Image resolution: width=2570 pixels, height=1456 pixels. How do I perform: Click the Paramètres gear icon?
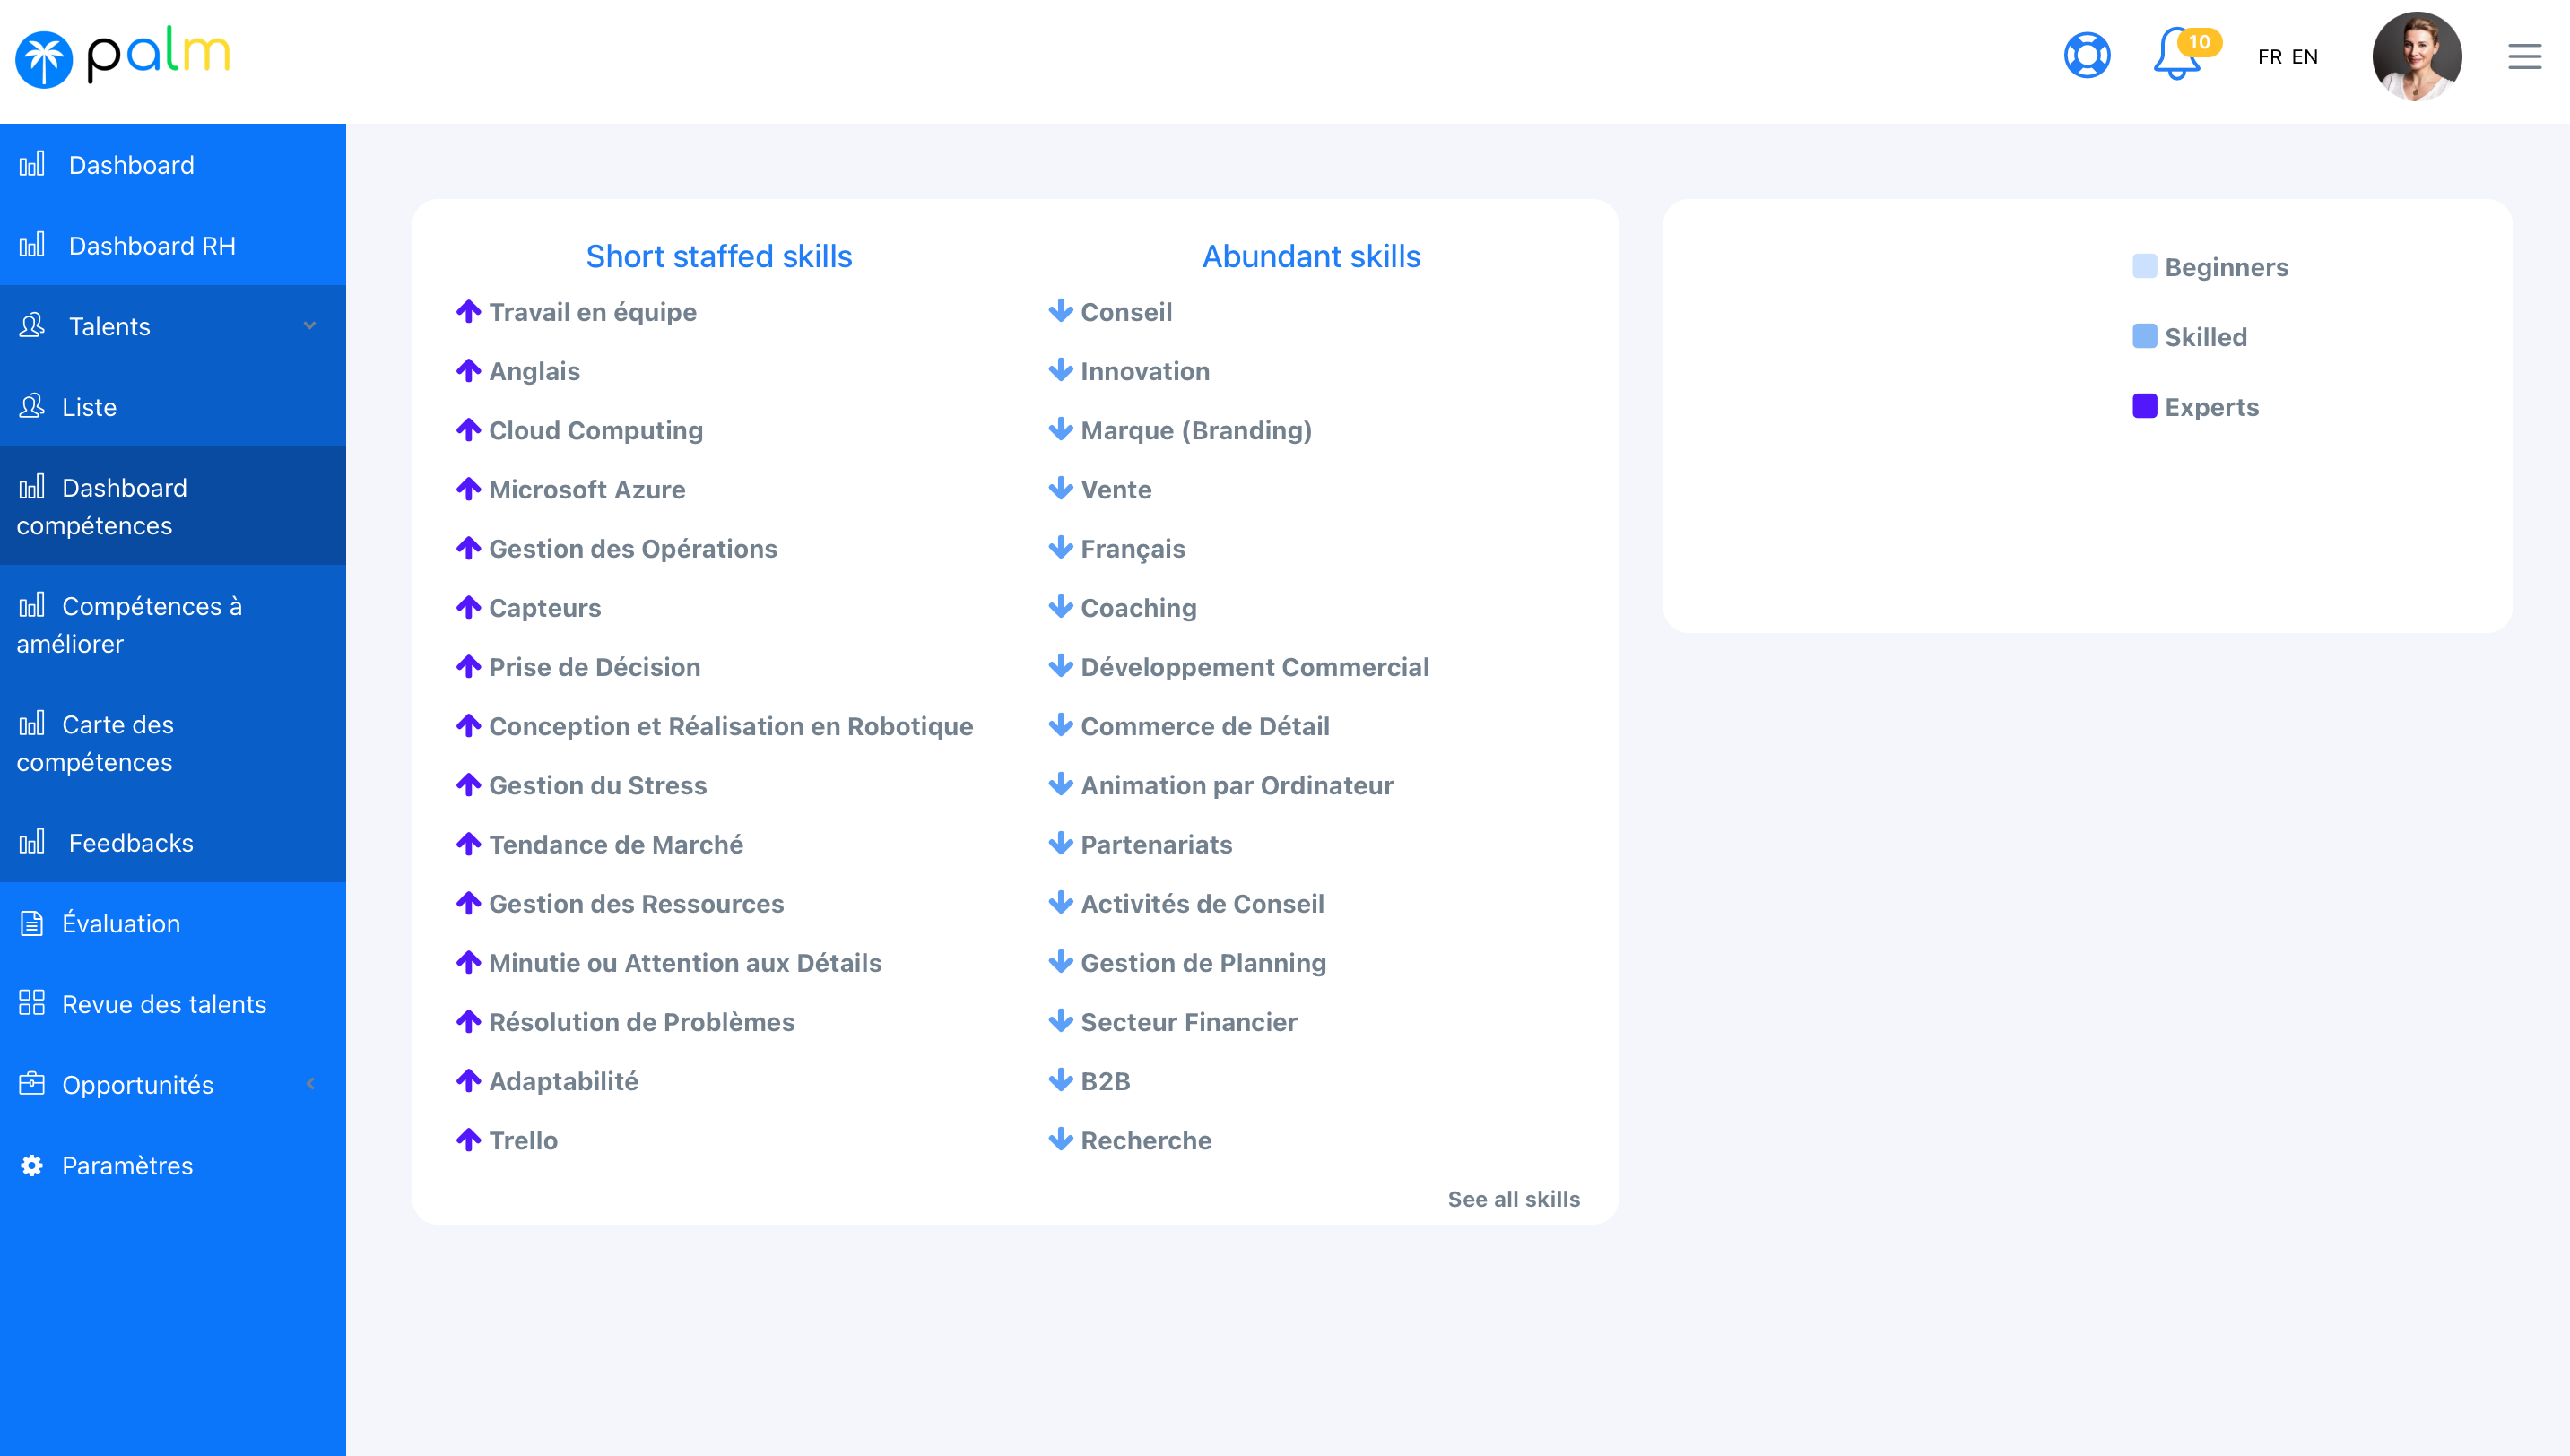(x=32, y=1165)
